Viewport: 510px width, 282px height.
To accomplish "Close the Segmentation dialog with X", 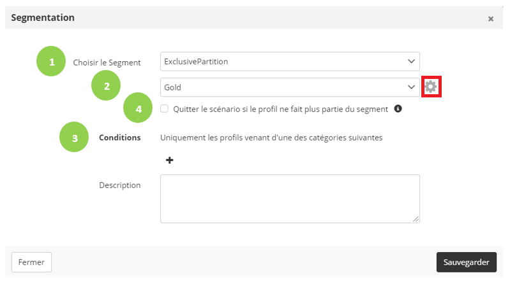I will (x=491, y=18).
